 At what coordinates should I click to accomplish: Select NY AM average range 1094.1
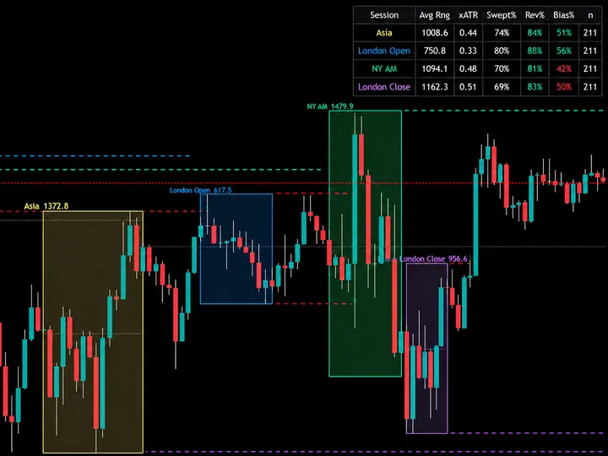pyautogui.click(x=435, y=68)
